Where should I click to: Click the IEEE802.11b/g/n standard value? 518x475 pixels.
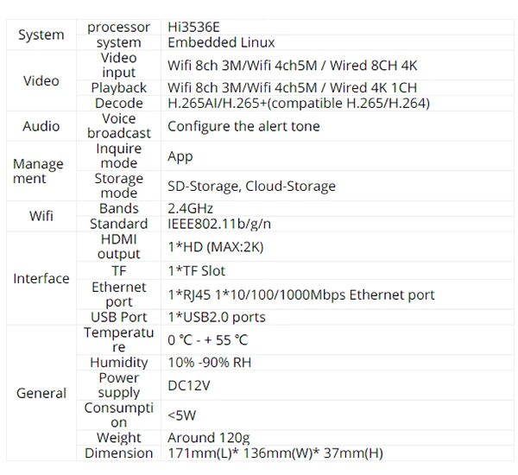220,224
